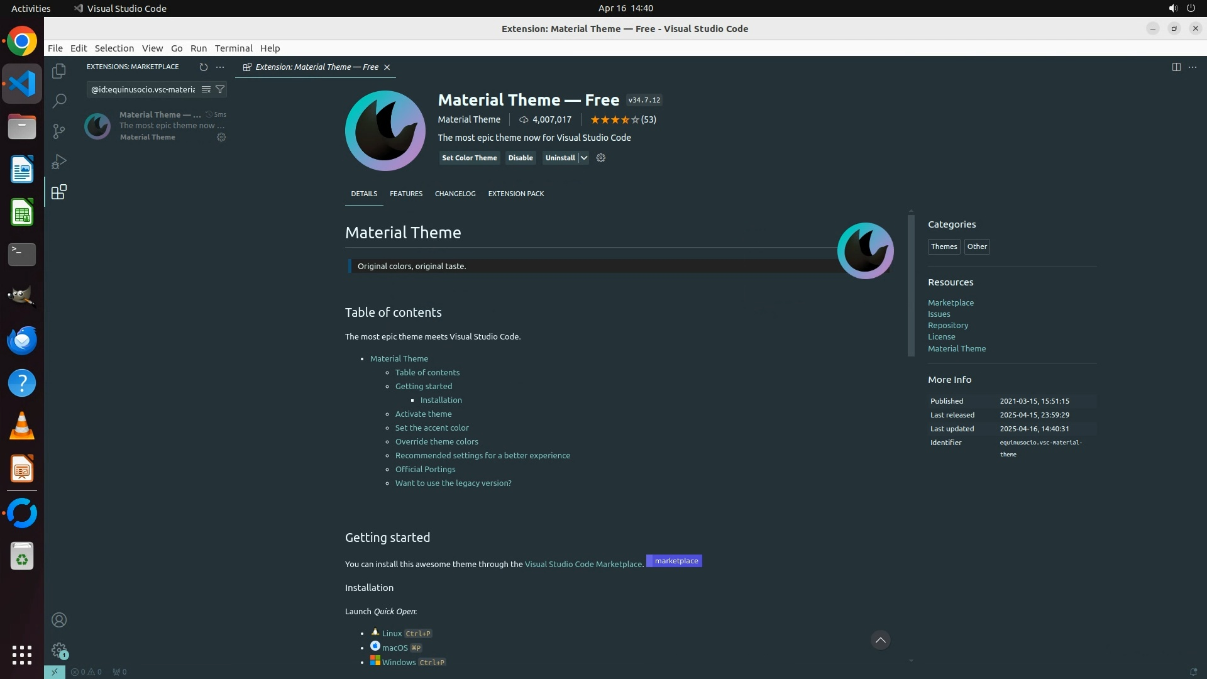This screenshot has width=1207, height=679.
Task: Open the Terminal menu
Action: [233, 48]
